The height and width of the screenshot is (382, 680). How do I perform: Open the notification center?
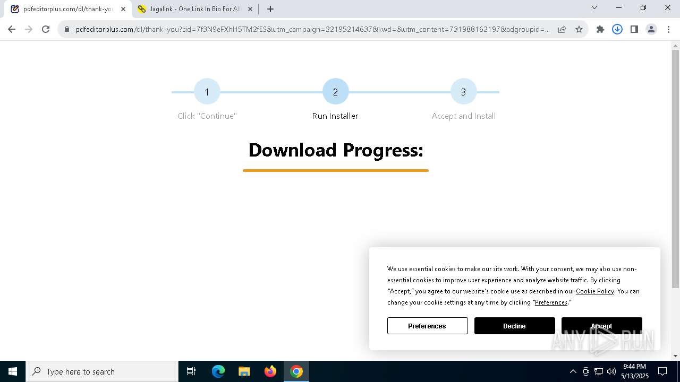[x=662, y=371]
